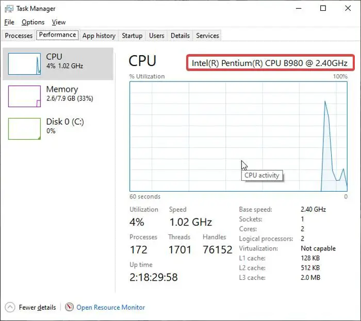Switch to the App history tab
Screen dimensions: 361x321
pos(99,36)
